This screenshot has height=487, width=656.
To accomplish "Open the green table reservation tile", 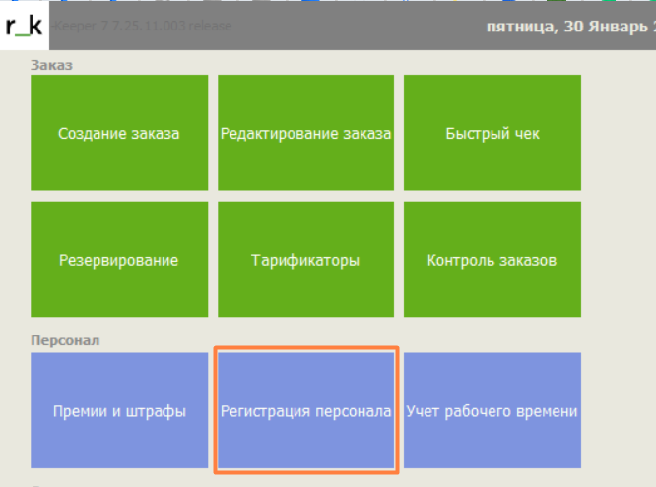I will [x=119, y=260].
